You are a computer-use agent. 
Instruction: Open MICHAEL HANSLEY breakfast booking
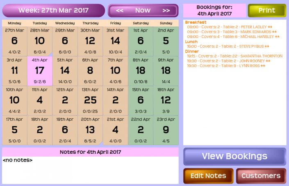tap(233, 37)
